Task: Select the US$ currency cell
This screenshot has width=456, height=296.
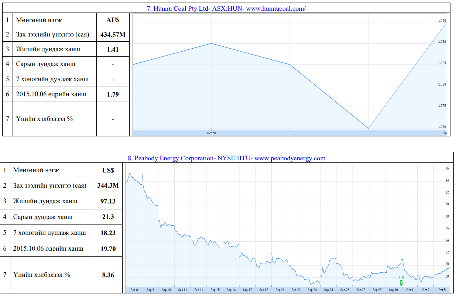Action: pyautogui.click(x=108, y=170)
